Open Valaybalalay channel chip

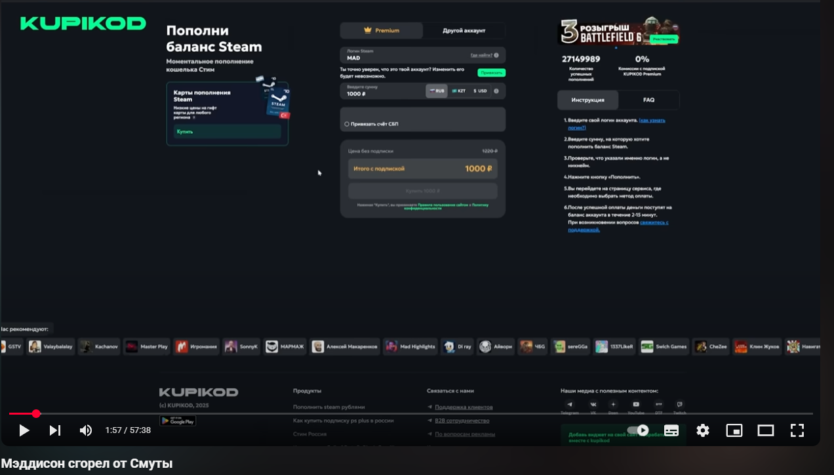click(51, 346)
